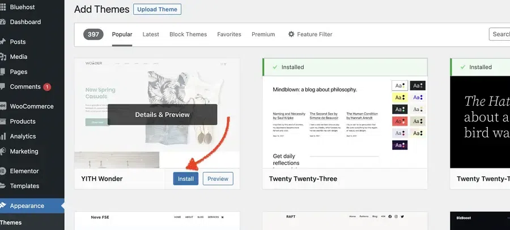
Task: Click the Elementor logo icon
Action: click(x=3, y=171)
